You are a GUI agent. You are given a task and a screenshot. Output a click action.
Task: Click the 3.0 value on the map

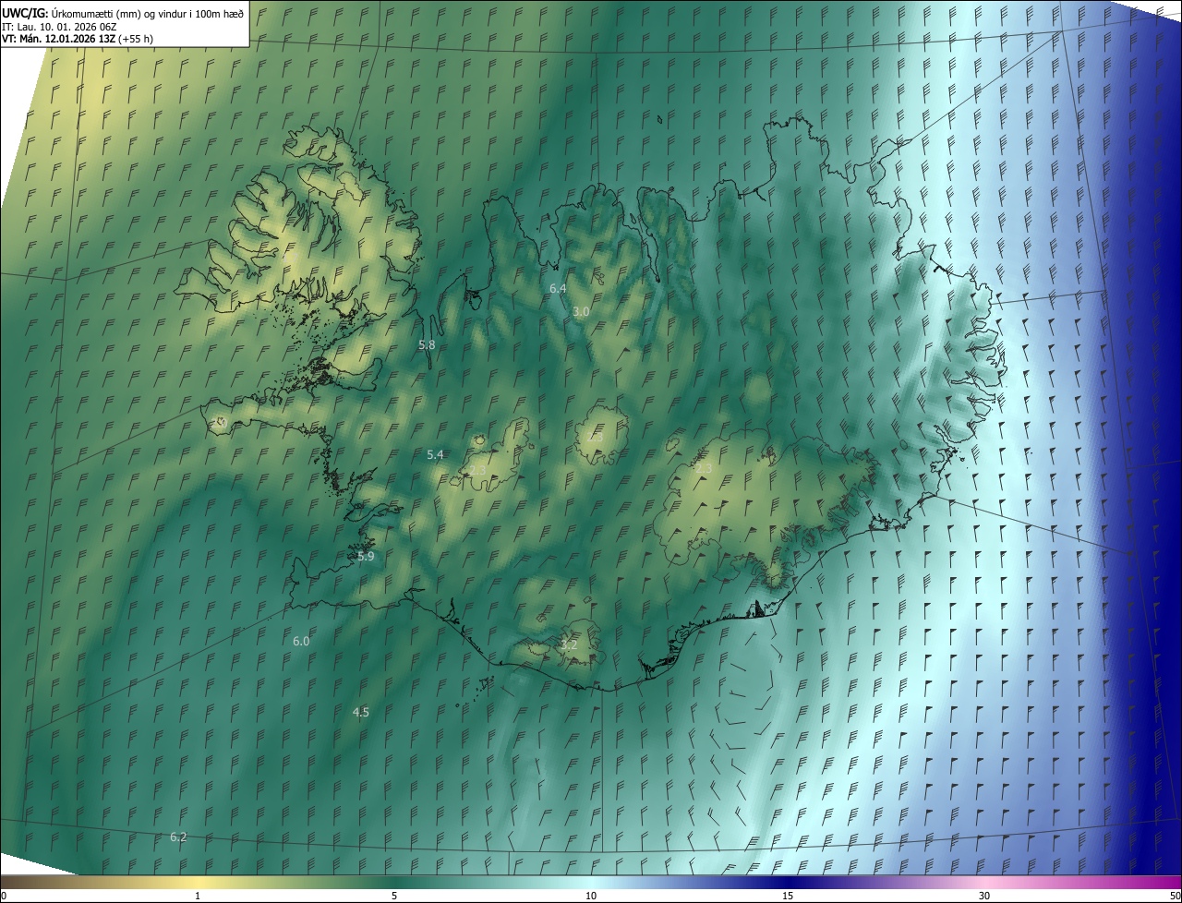(x=581, y=312)
